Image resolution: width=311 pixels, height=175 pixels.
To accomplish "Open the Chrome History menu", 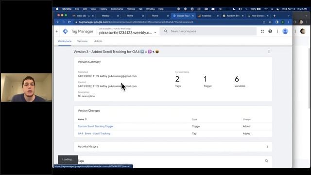I will 103,9.
